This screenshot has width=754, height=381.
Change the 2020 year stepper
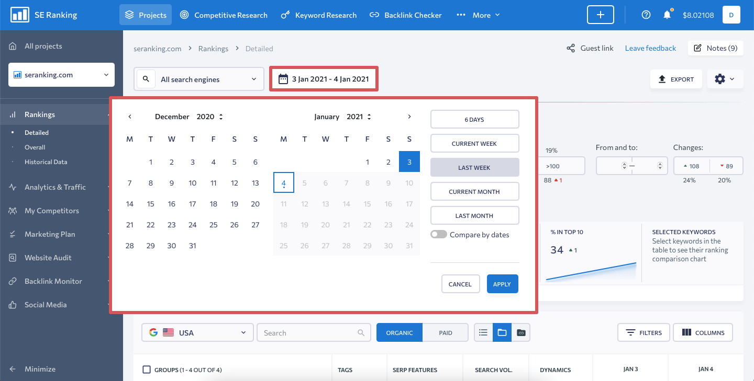[221, 117]
